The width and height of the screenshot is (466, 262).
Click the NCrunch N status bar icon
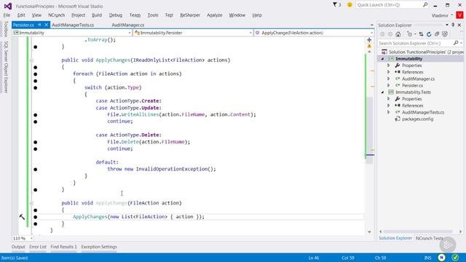(x=442, y=258)
